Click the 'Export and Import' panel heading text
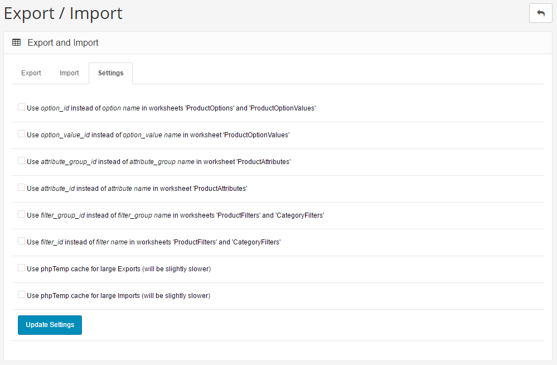This screenshot has height=365, width=557. 63,42
